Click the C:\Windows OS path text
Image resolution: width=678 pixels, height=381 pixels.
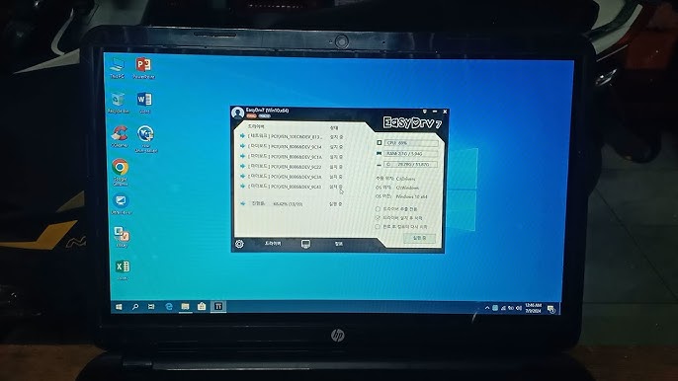[407, 188]
